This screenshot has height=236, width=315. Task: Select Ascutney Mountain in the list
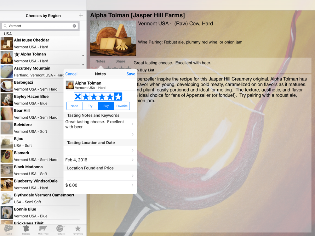(x=32, y=71)
